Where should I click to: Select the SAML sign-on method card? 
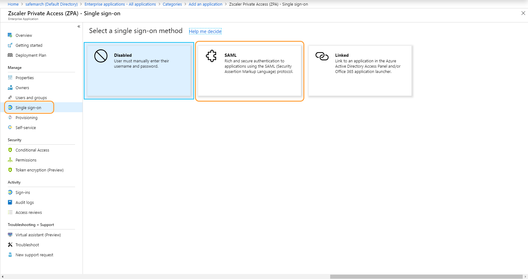[250, 71]
